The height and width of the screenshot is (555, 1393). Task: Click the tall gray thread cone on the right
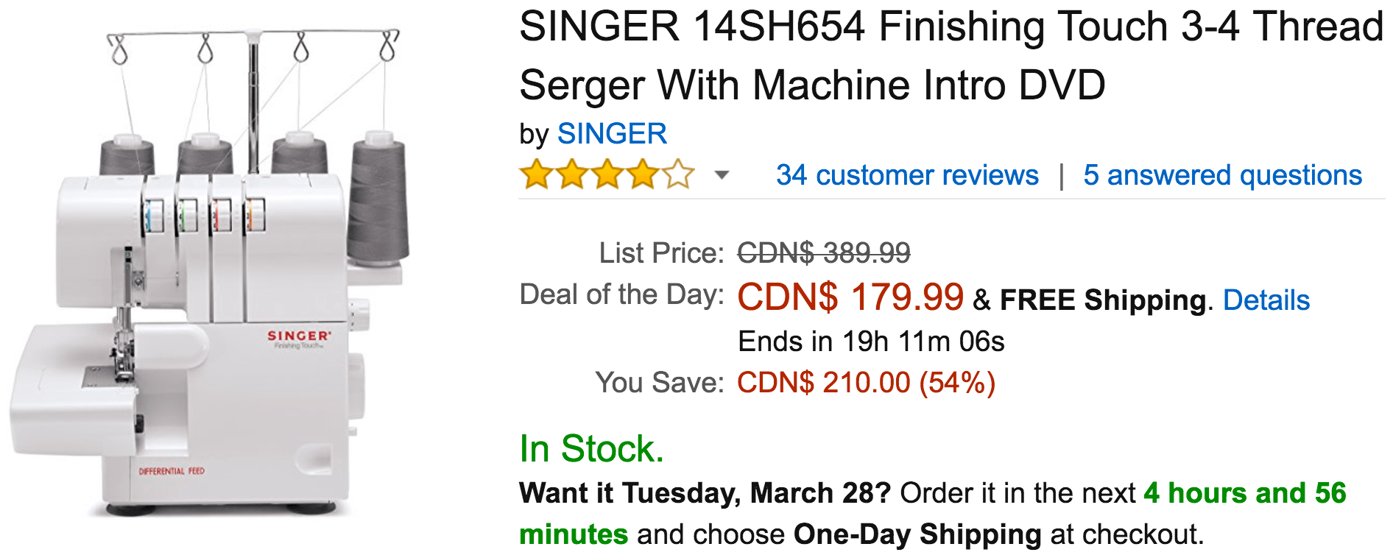coord(378,199)
